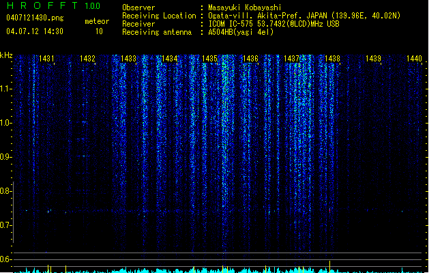Click the date stamp 04.07.12 14:30
The image size is (429, 273).
point(35,31)
